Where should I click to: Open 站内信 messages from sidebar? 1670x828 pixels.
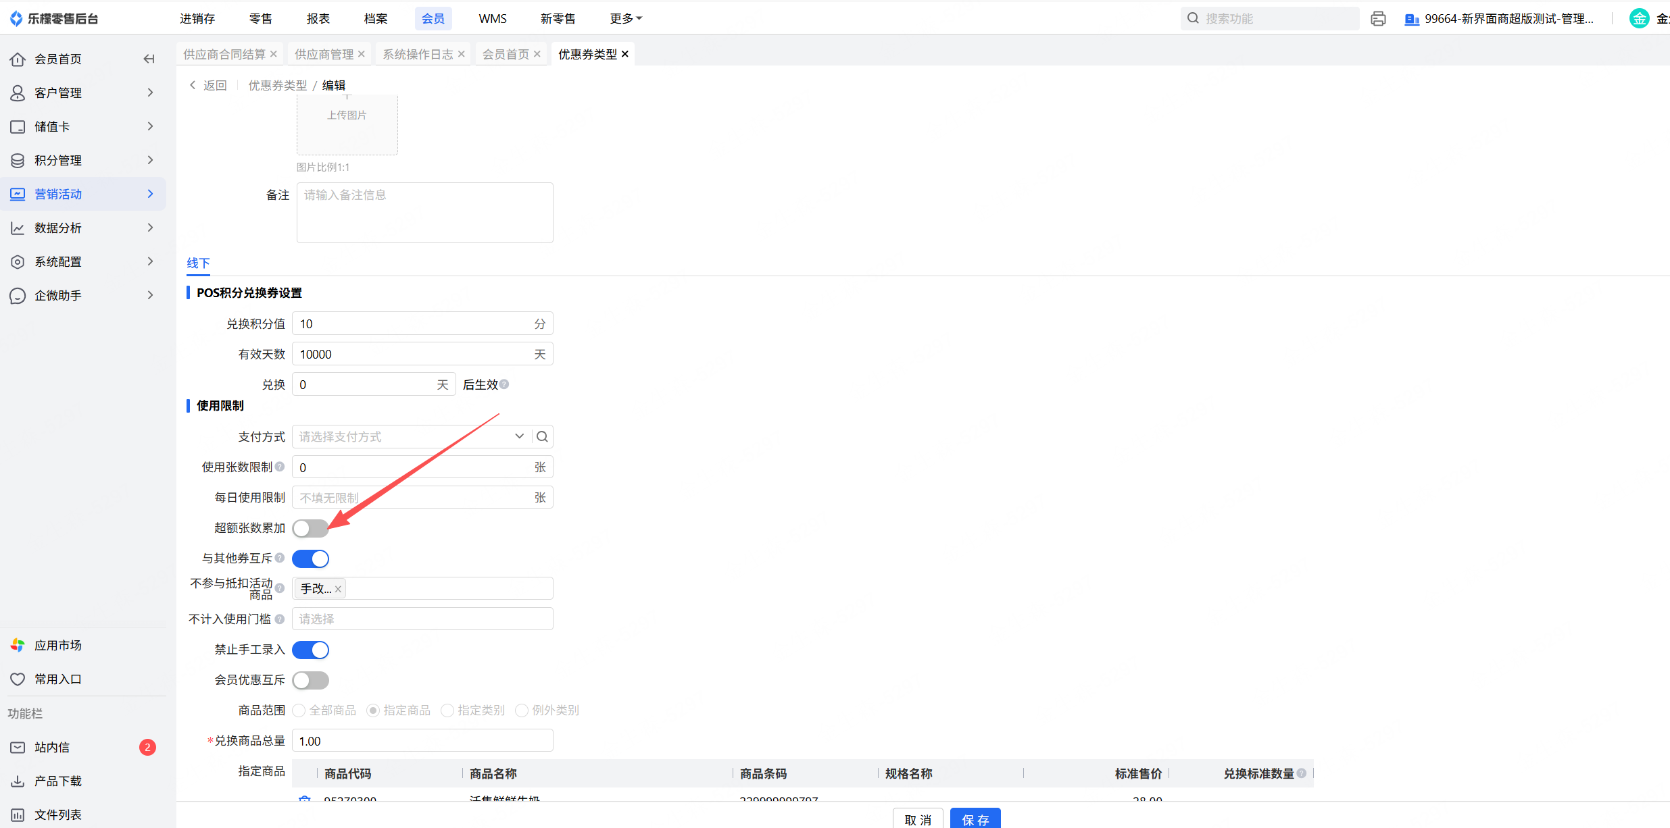(x=52, y=747)
